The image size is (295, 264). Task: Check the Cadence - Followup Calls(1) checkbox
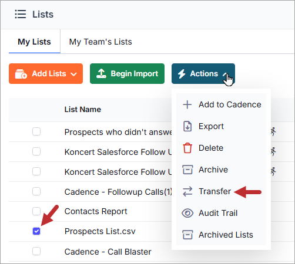[x=36, y=191]
